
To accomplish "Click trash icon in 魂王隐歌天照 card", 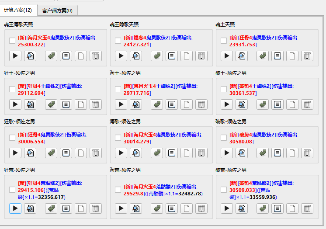I will coord(201,56).
